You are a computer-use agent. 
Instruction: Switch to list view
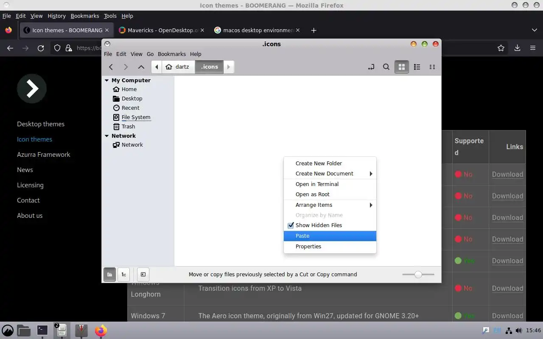(x=417, y=67)
